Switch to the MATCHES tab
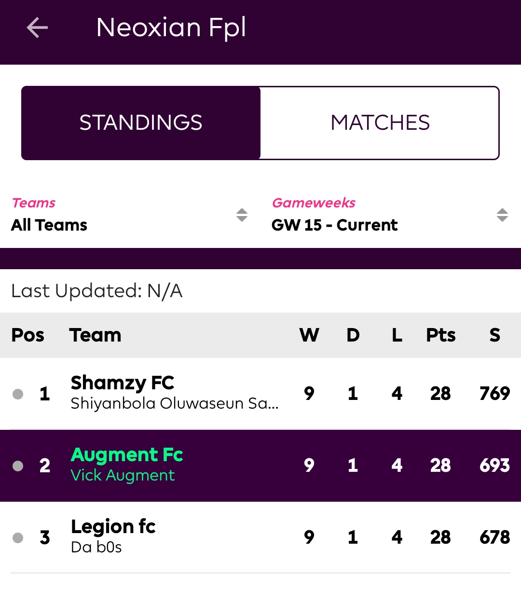The height and width of the screenshot is (590, 521). click(x=380, y=123)
